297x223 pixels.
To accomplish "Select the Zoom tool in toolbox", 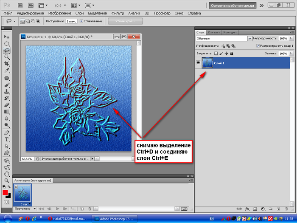I will (x=7, y=181).
